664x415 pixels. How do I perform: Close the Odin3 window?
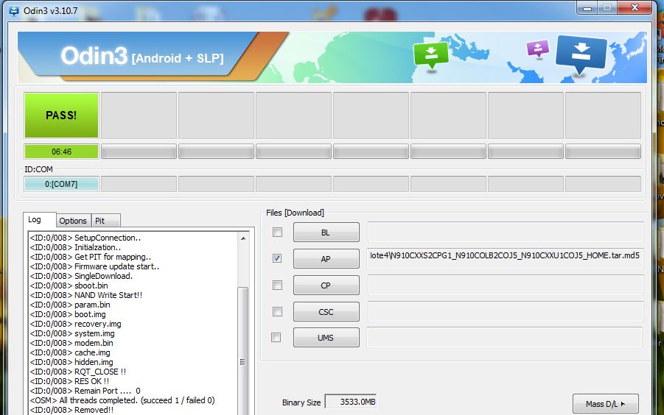pos(635,8)
